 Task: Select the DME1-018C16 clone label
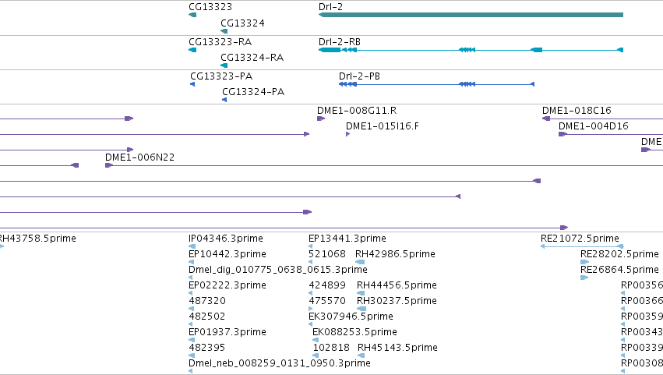[577, 111]
